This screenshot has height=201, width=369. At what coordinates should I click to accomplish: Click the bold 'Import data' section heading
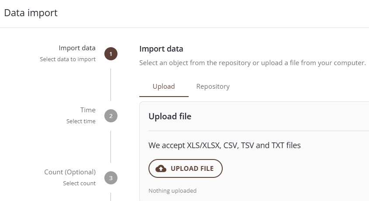(x=161, y=49)
